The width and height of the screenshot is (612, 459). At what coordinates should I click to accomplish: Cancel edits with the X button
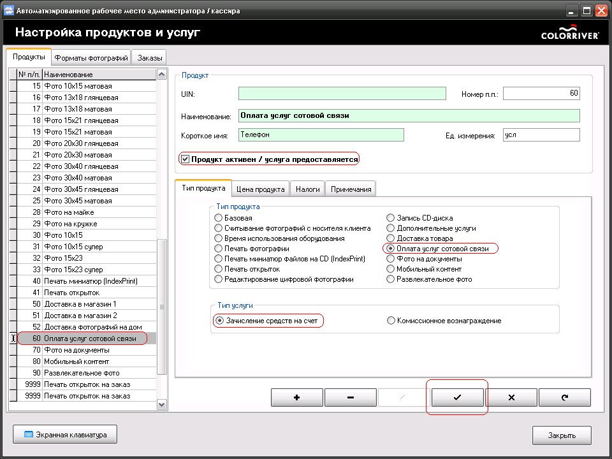point(511,397)
